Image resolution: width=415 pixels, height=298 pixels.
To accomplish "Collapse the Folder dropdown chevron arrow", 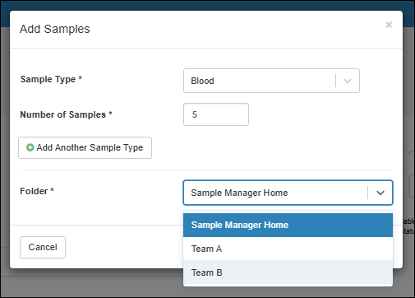I will click(x=380, y=193).
